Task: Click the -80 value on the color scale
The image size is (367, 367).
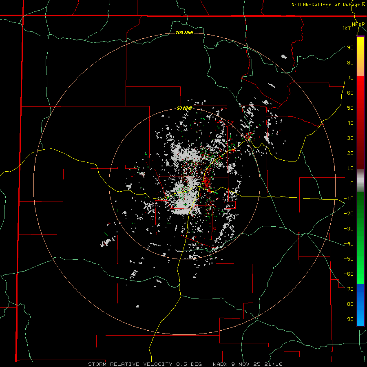Action: 349,304
